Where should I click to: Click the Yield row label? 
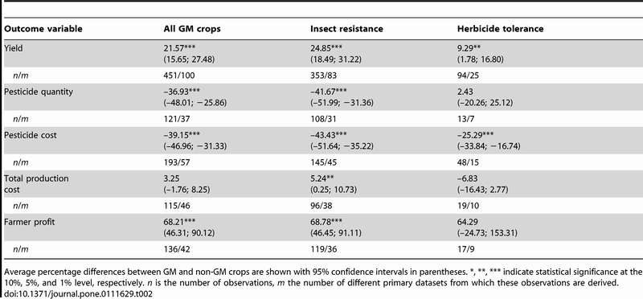click(13, 48)
